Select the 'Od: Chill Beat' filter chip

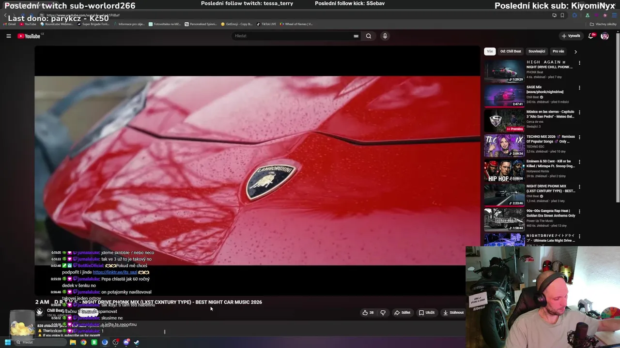[x=511, y=51]
